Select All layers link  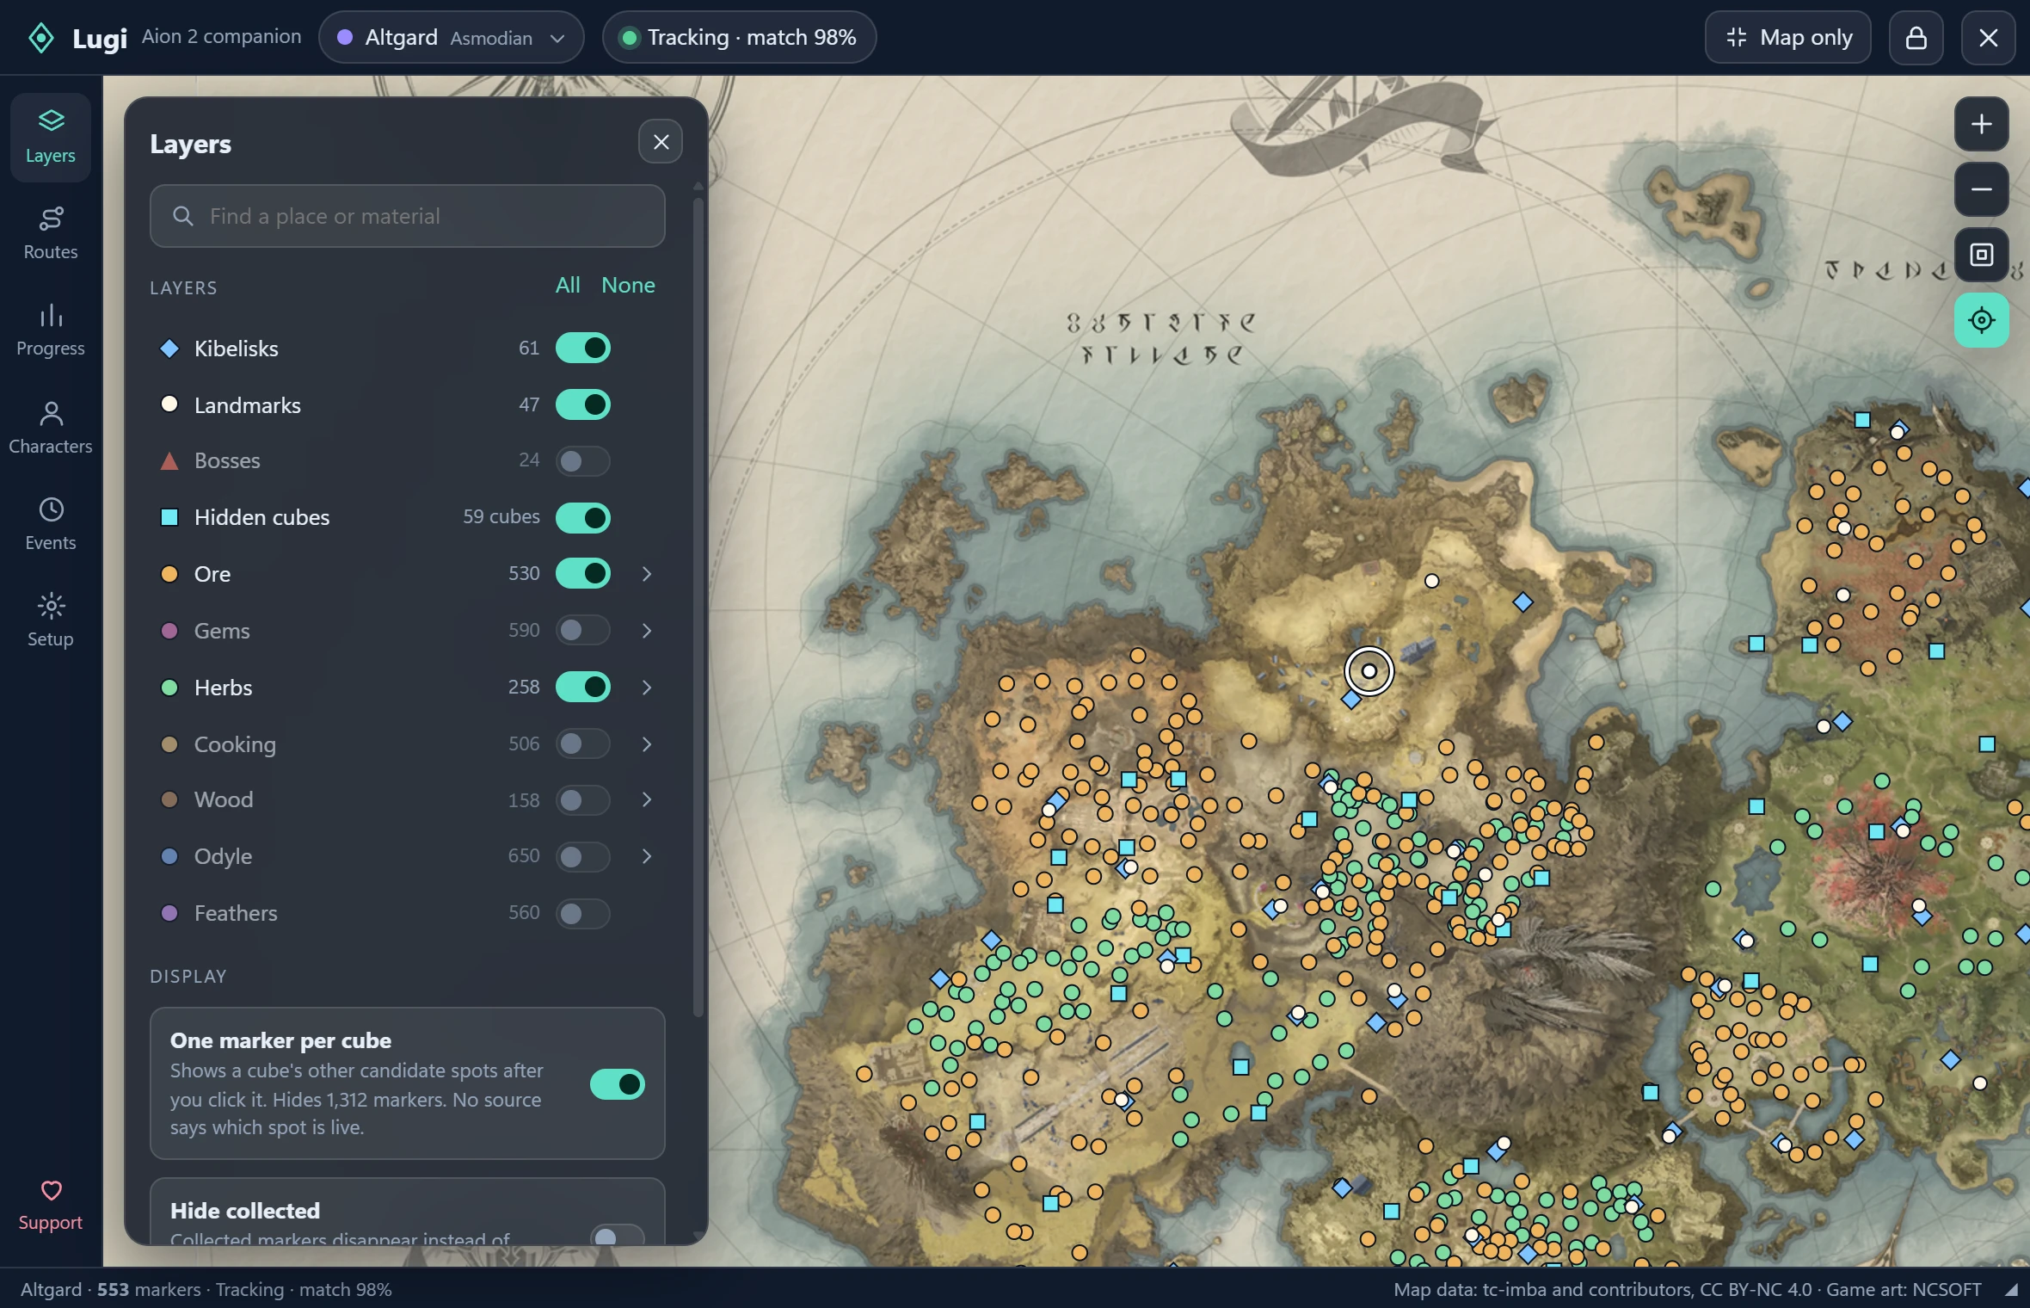click(568, 285)
